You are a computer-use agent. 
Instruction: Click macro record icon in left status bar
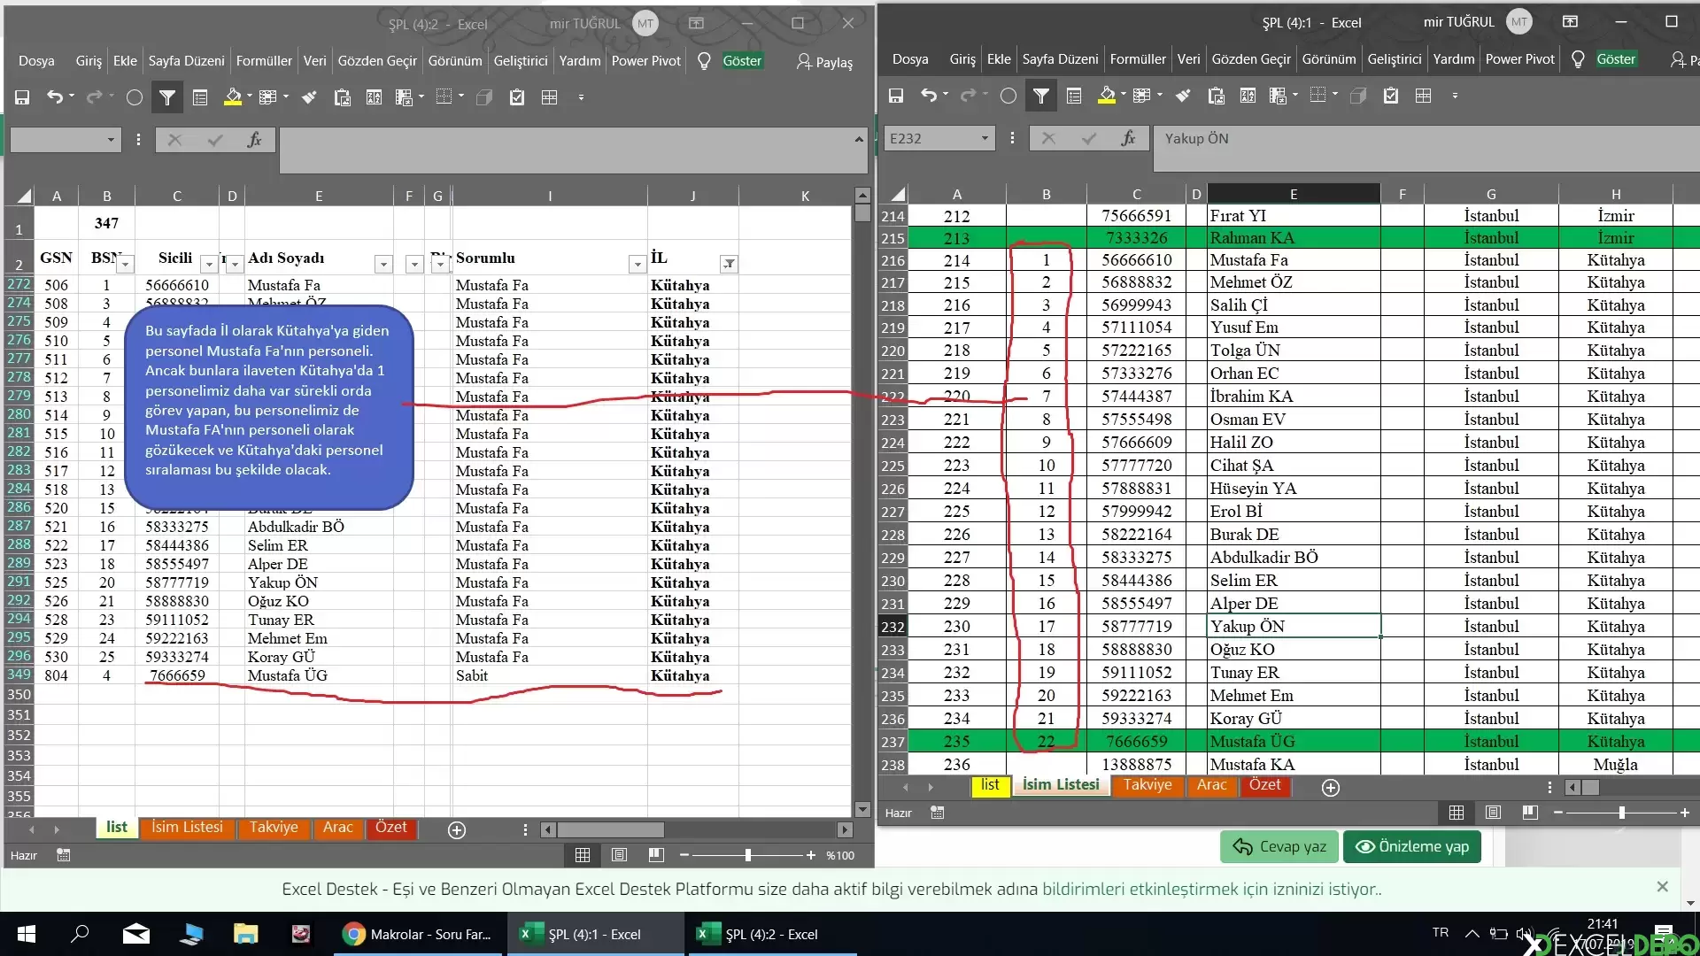tap(63, 855)
